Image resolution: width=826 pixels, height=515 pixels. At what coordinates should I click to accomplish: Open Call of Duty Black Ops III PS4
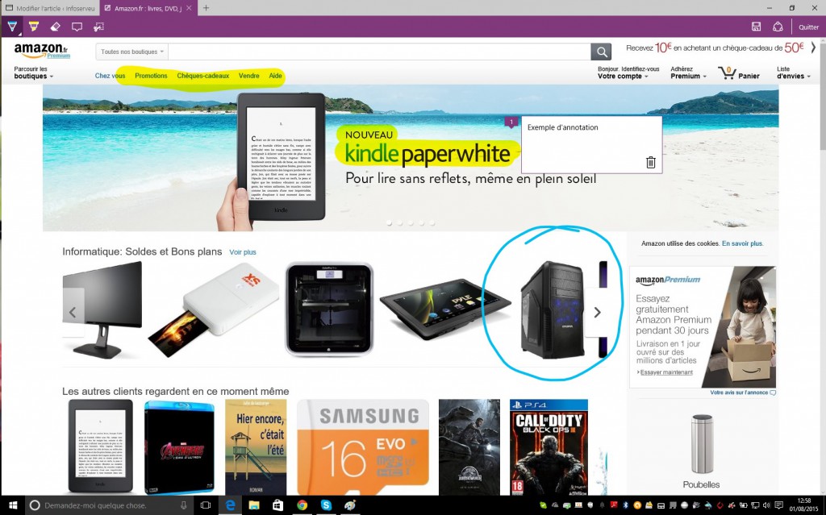tap(549, 447)
